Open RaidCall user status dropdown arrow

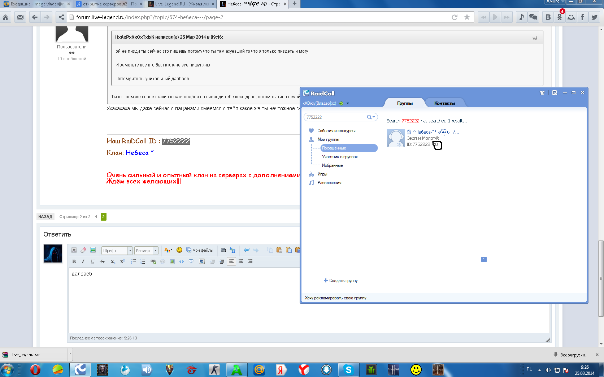point(348,103)
